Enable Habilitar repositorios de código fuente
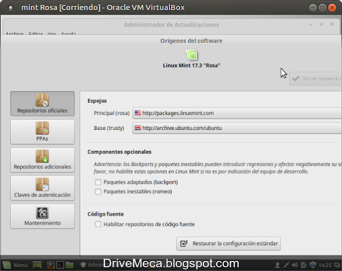This screenshot has width=342, height=271. point(98,224)
